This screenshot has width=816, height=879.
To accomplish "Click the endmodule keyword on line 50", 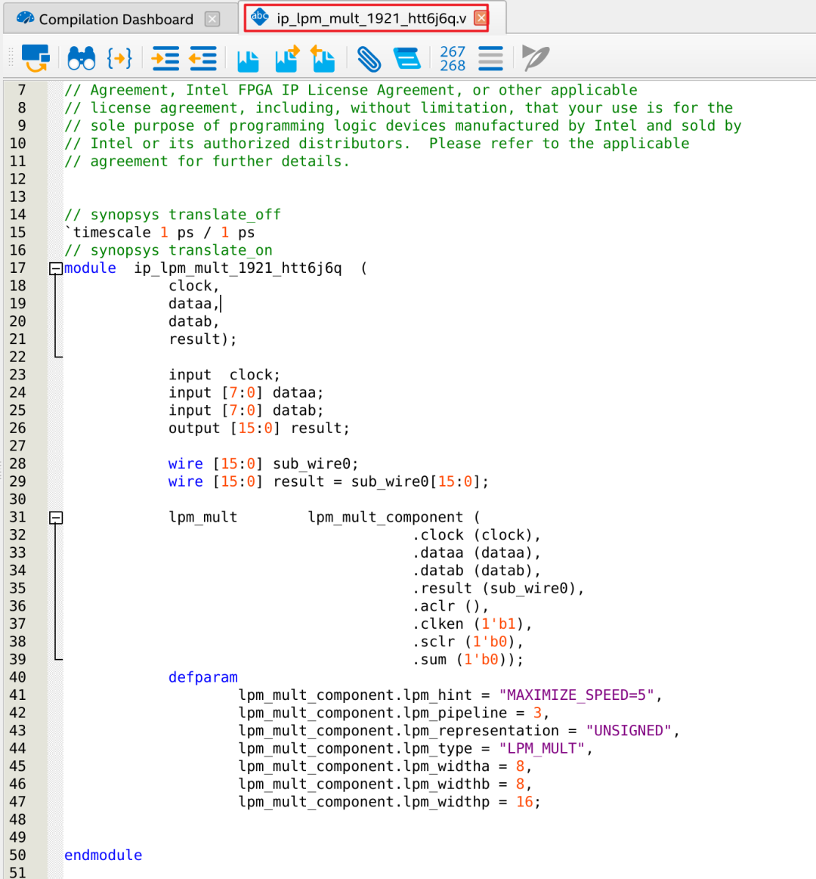I will tap(103, 855).
